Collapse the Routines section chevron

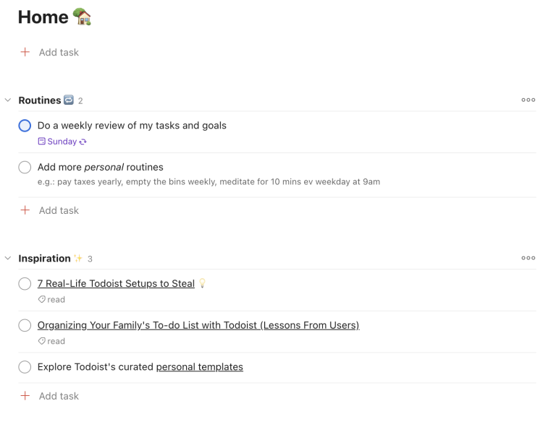coord(8,100)
